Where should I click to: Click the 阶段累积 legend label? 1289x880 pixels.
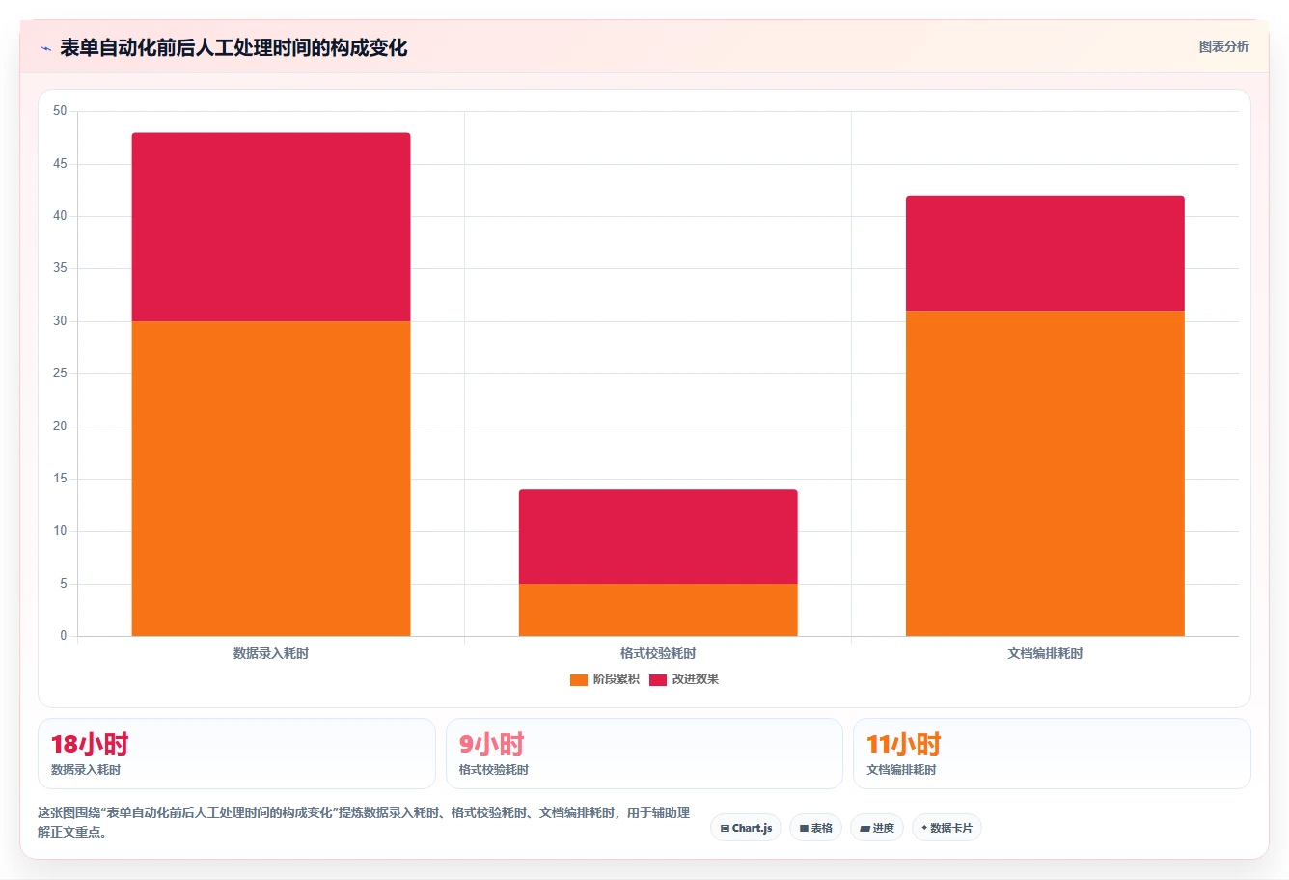617,679
